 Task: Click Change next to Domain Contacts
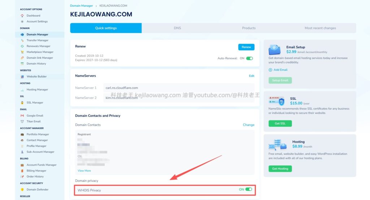click(x=249, y=125)
